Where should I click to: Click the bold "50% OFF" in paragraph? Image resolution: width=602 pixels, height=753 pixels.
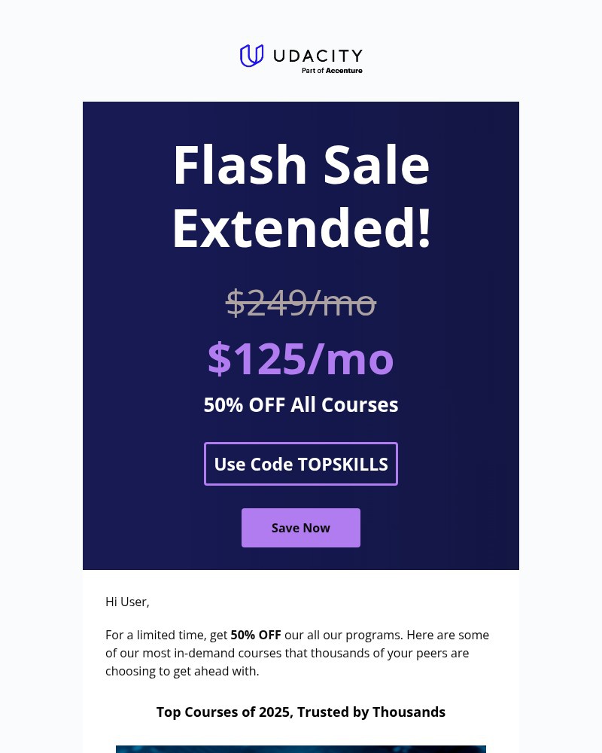tap(256, 635)
